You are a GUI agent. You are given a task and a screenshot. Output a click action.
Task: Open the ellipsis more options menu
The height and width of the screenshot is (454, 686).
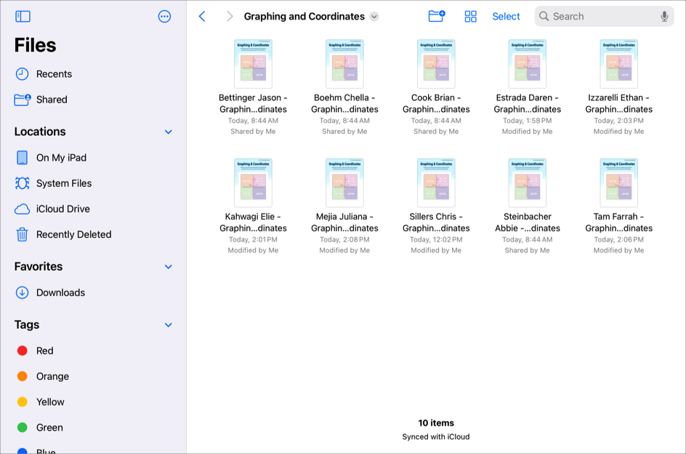164,16
